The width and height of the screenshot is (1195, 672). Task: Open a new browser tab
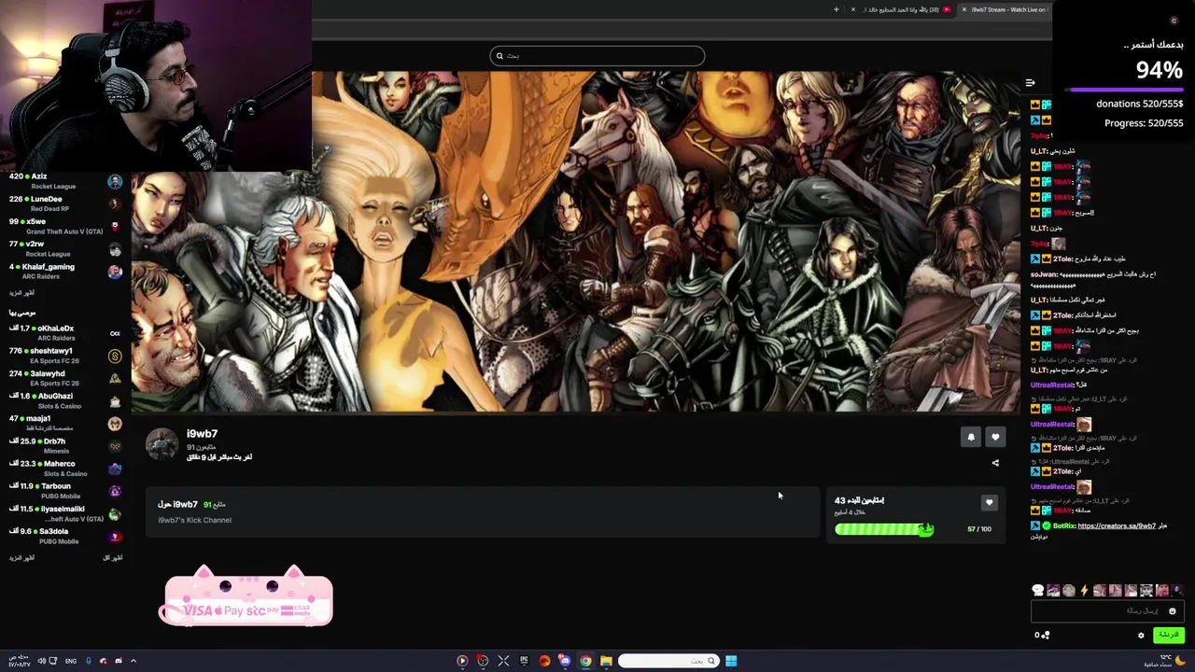(x=836, y=9)
